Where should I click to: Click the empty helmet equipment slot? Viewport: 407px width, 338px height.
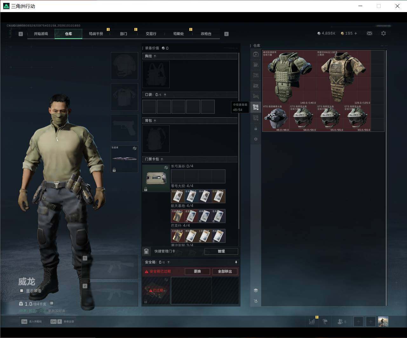click(125, 66)
